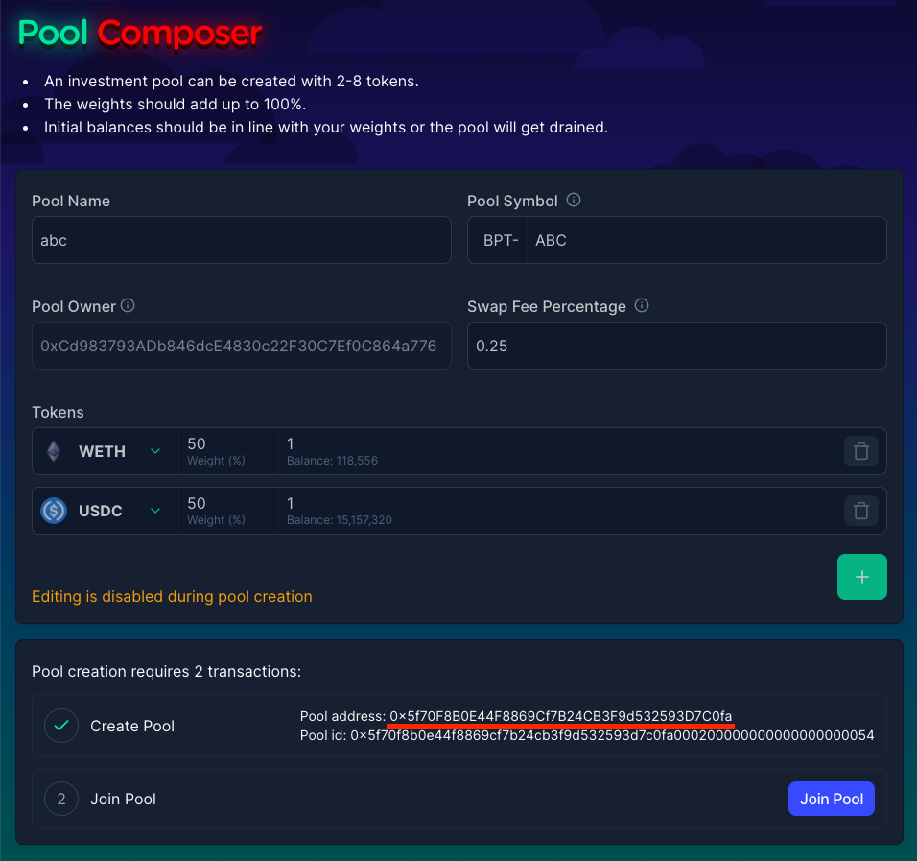Click the Swap Fee Percentage info icon
The image size is (917, 861).
pos(642,306)
